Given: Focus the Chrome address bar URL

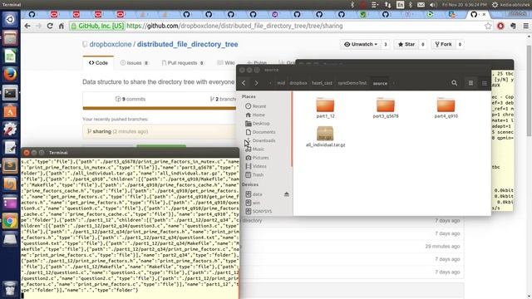Looking at the screenshot, I should coord(234,26).
